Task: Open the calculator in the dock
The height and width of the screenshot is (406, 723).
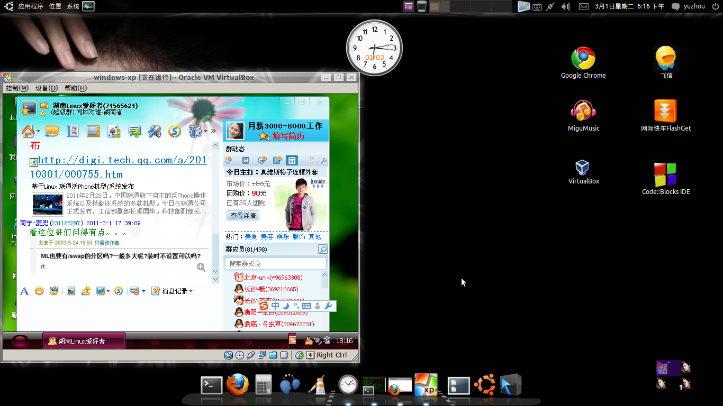Action: [263, 385]
